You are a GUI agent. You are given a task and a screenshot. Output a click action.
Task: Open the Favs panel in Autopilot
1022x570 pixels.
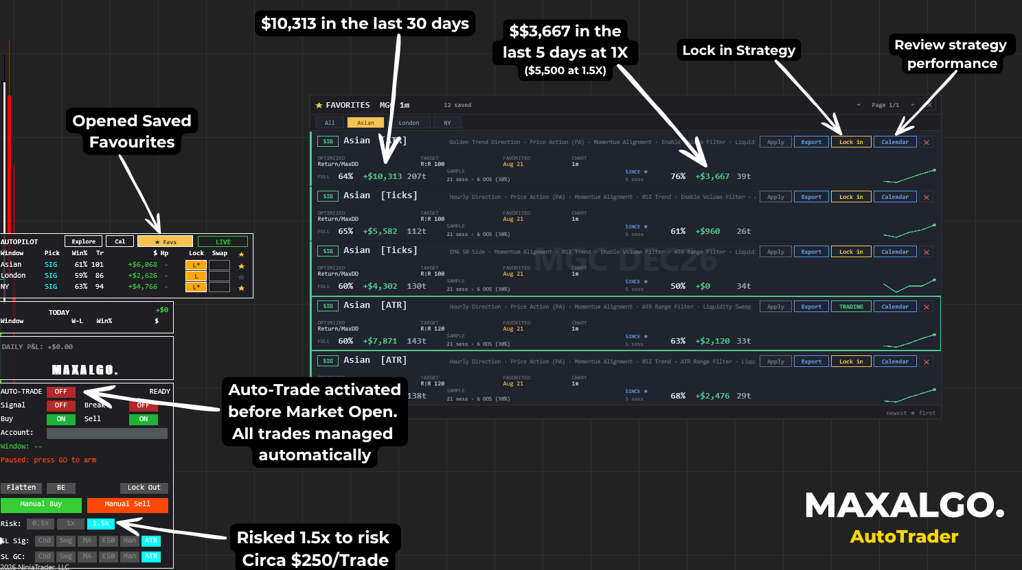coord(165,241)
